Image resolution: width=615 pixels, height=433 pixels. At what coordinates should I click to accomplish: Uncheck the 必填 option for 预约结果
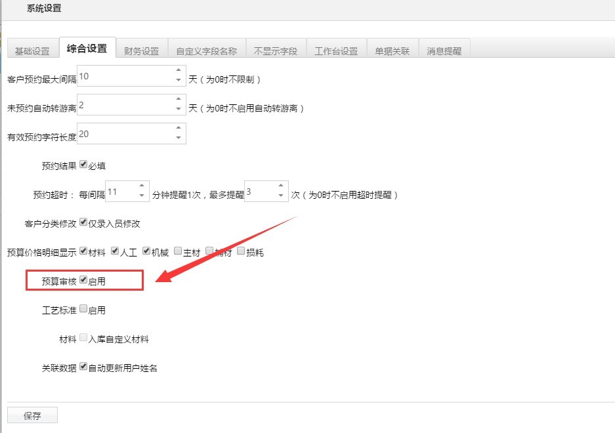pos(82,164)
